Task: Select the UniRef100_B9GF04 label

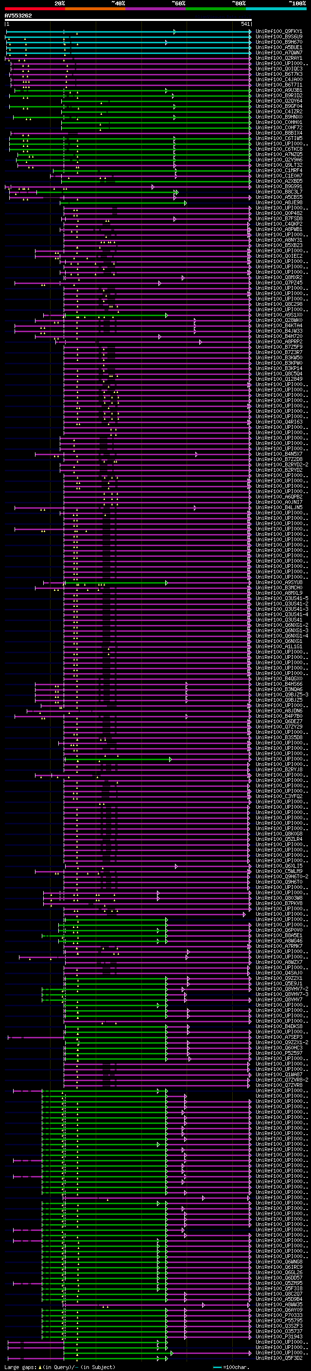Action: coord(278,107)
